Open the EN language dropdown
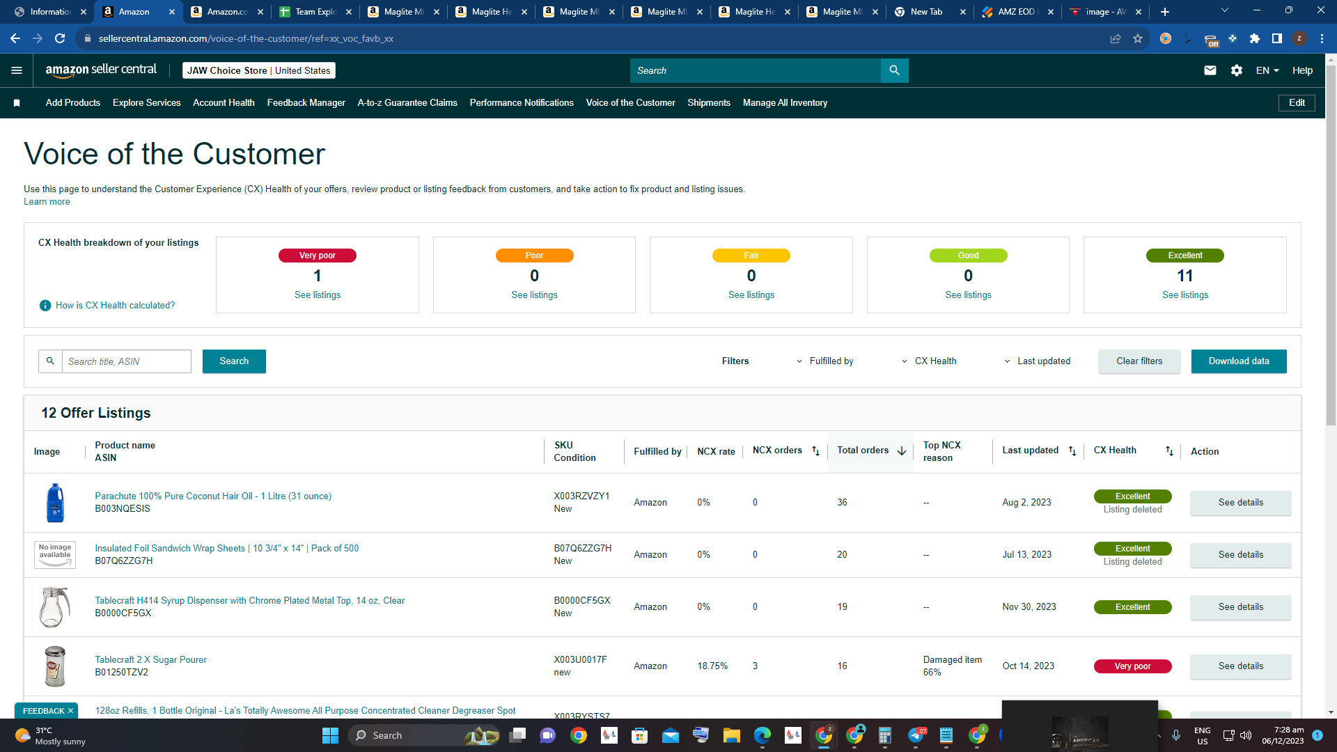The image size is (1337, 752). tap(1267, 70)
